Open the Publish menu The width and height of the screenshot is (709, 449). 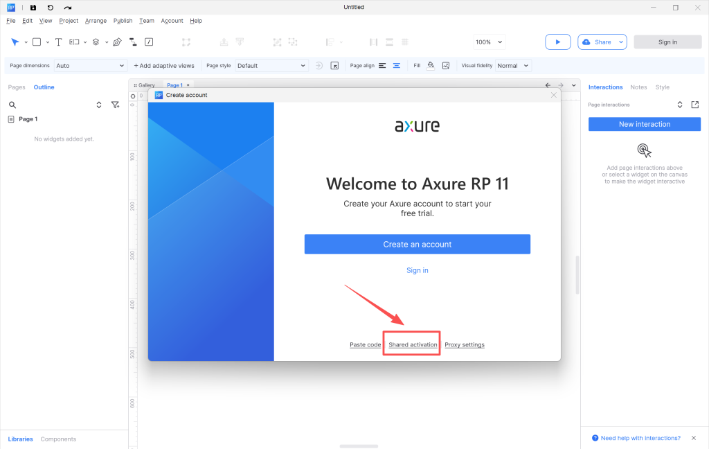click(x=123, y=21)
